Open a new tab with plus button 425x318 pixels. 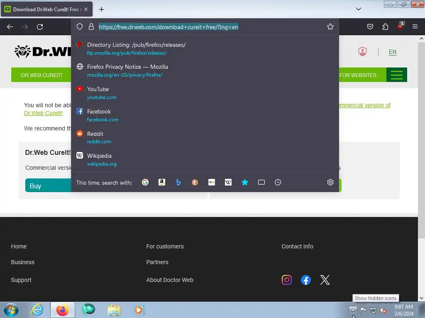tap(101, 10)
